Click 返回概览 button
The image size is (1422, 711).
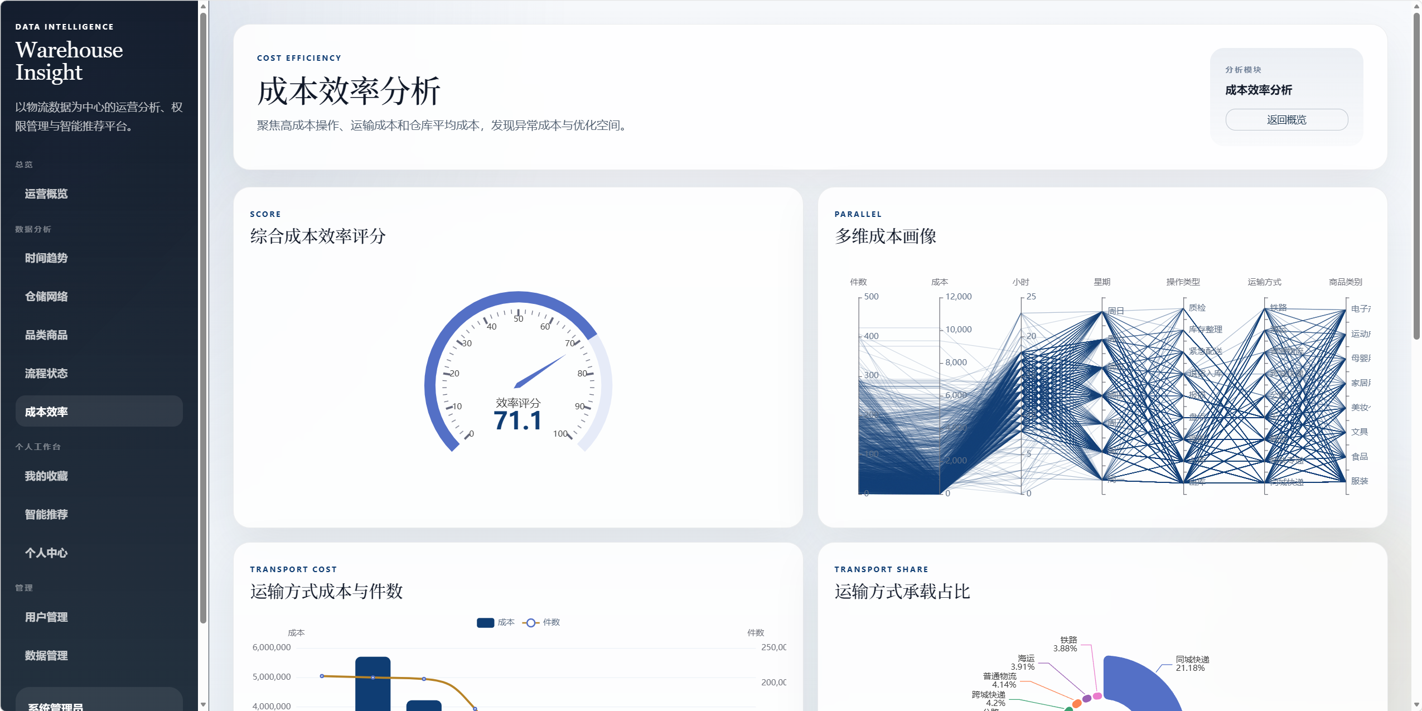[1286, 119]
